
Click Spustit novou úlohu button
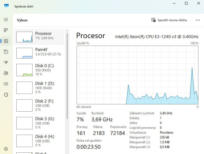169,20
